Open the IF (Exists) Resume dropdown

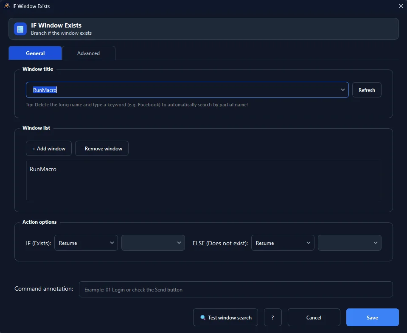point(86,243)
